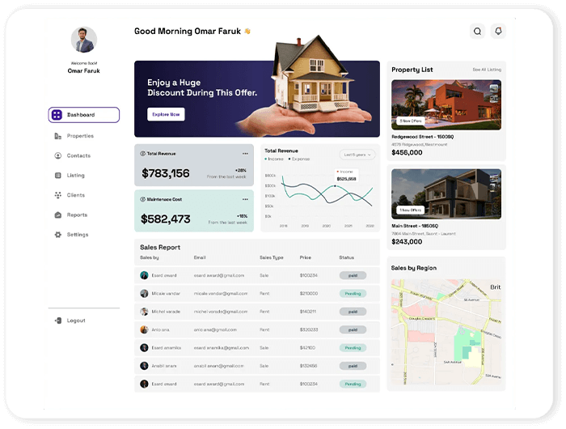Click the Reports sidebar icon
The width and height of the screenshot is (566, 429).
(x=57, y=215)
